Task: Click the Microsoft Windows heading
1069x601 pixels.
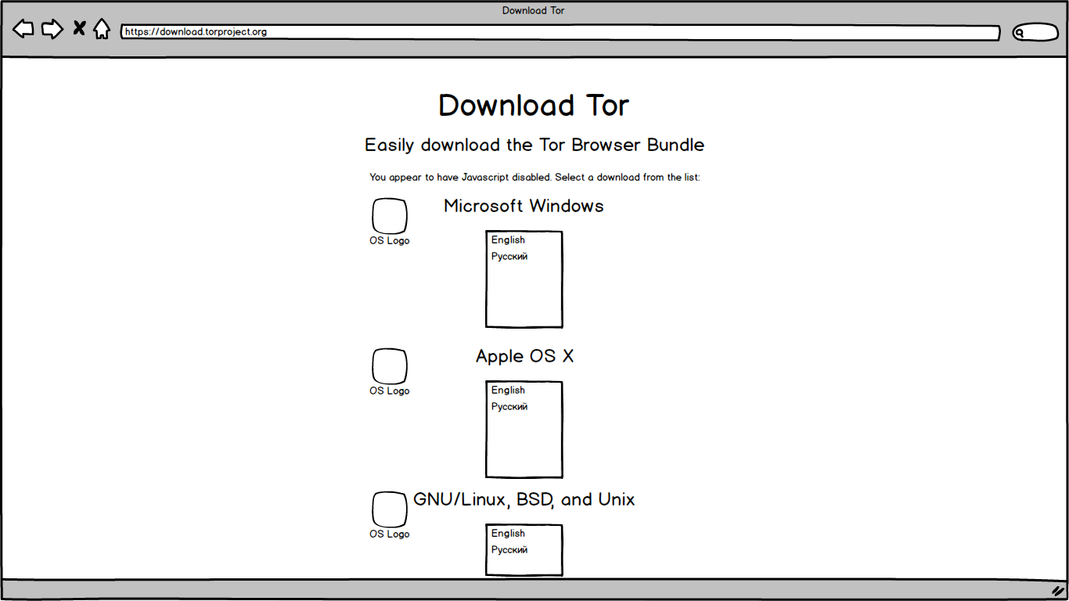Action: (x=524, y=206)
